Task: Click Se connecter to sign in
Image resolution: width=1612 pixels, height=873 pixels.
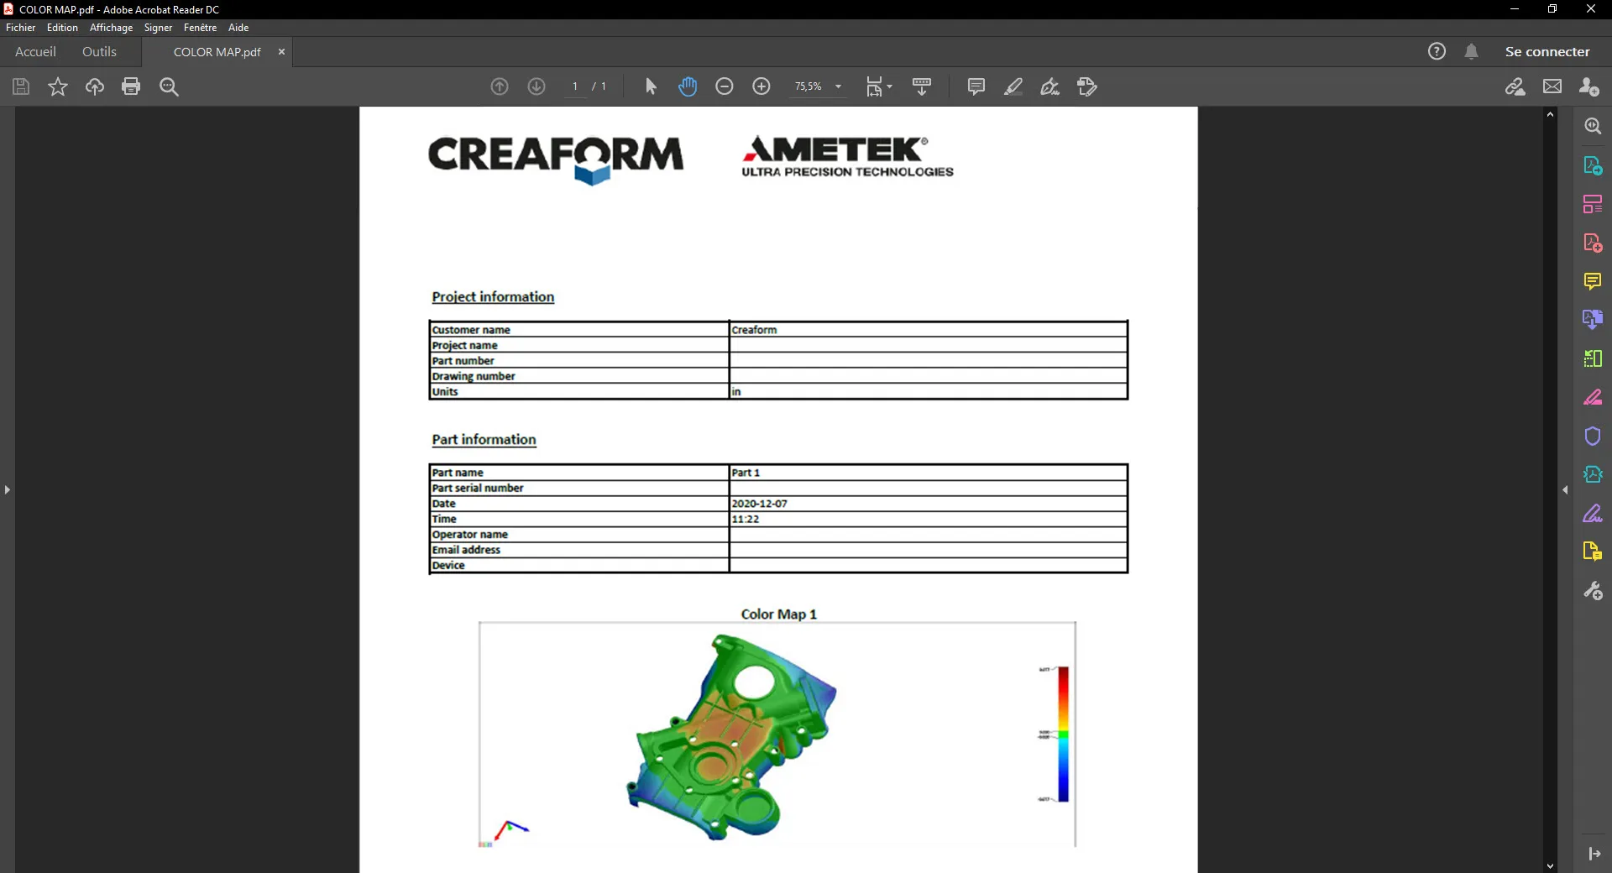Action: (1547, 51)
